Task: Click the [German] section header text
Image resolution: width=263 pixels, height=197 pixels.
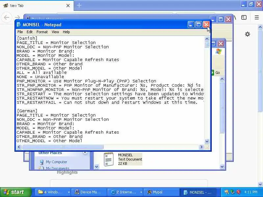Action: tap(27, 111)
